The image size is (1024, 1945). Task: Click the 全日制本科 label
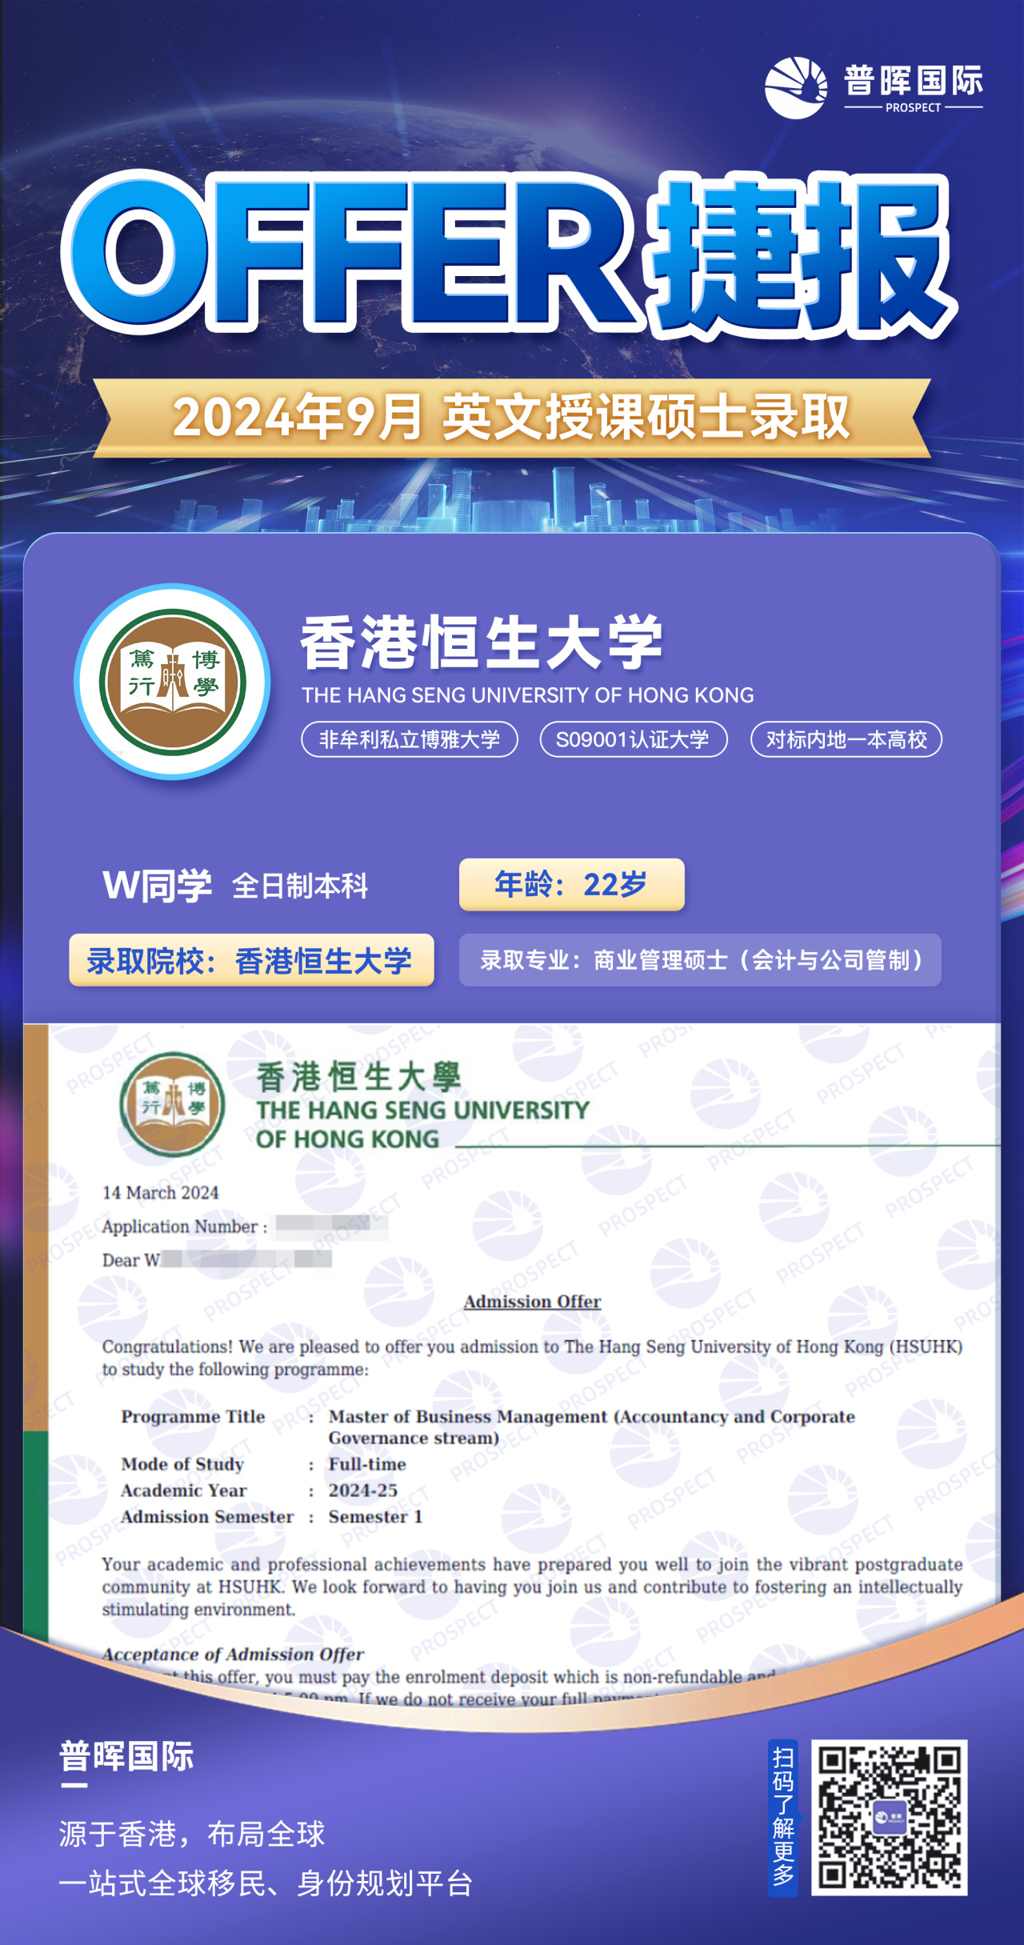click(300, 886)
